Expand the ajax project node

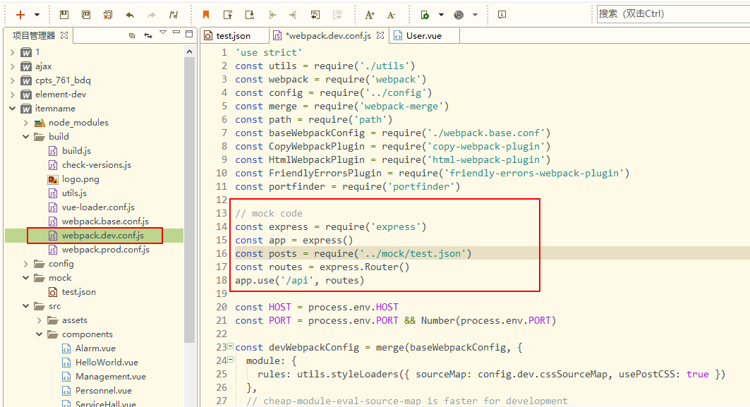13,66
